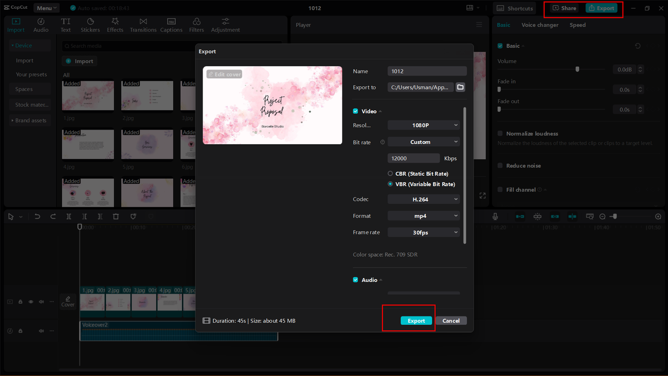The image size is (668, 376).
Task: Switch to the Speed tab in the right panel
Action: coord(577,25)
